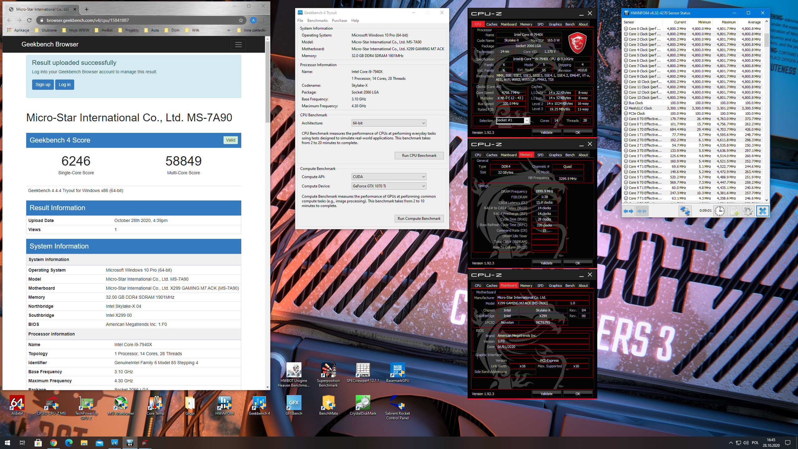
Task: Open the Sabrent Rocket Control Panel icon
Action: 397,408
